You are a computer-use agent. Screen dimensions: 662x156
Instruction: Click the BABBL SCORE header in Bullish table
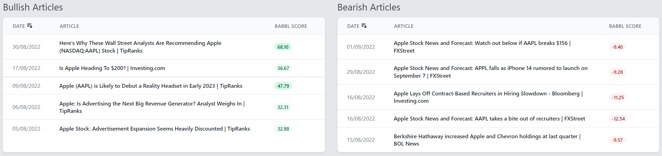(291, 26)
